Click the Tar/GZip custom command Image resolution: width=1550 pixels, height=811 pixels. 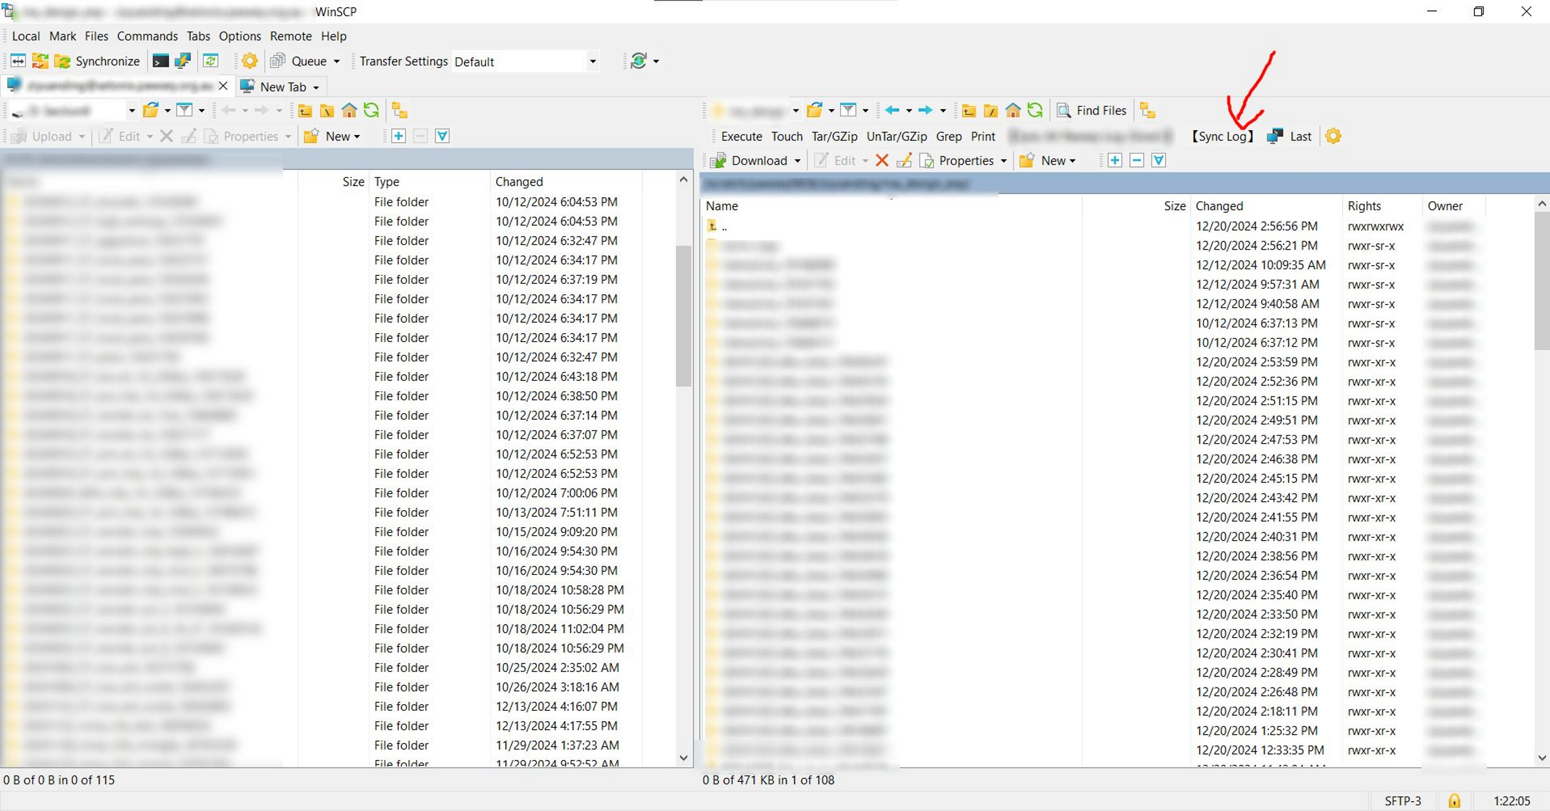[834, 136]
